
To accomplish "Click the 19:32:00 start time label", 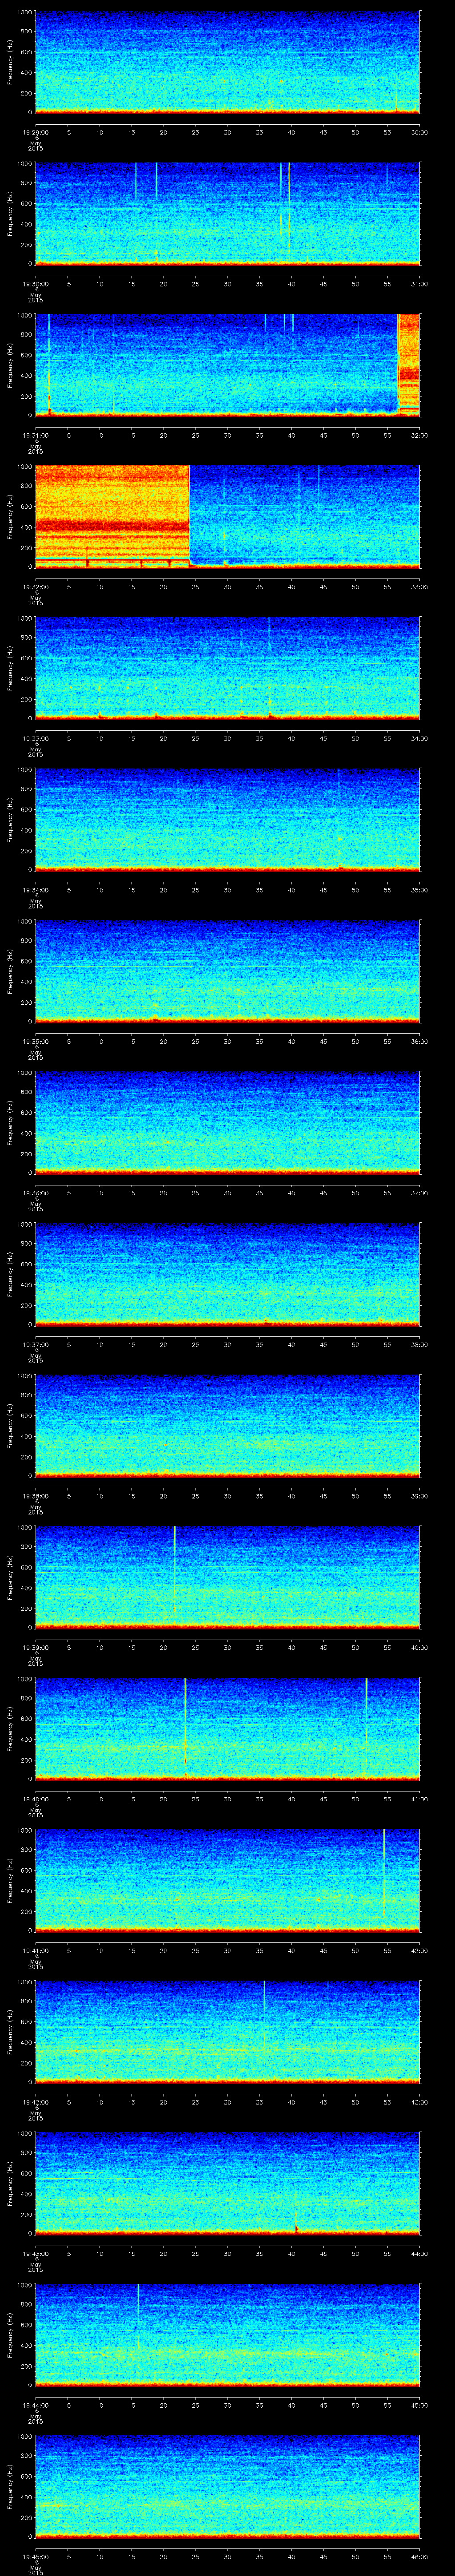I will point(35,586).
